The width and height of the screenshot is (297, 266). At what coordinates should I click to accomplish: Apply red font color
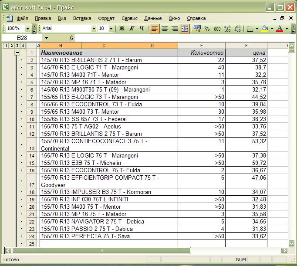(280, 29)
